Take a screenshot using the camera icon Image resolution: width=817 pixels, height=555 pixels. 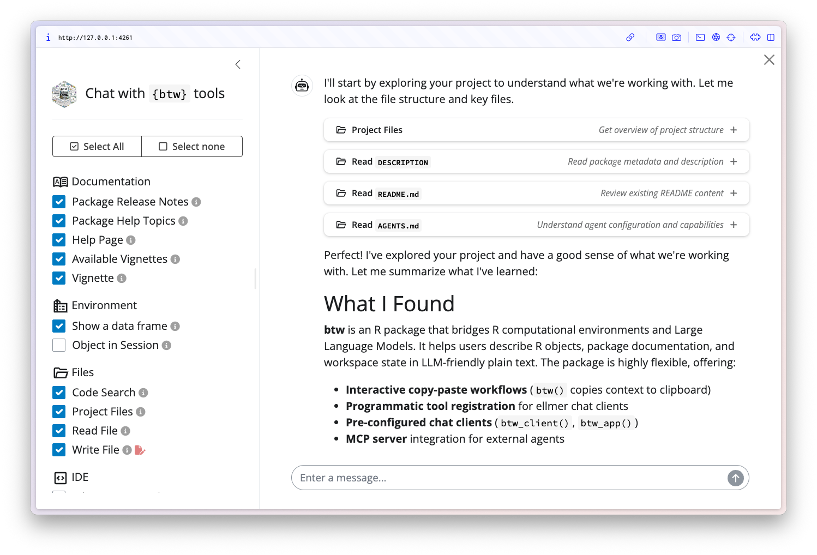pyautogui.click(x=677, y=38)
